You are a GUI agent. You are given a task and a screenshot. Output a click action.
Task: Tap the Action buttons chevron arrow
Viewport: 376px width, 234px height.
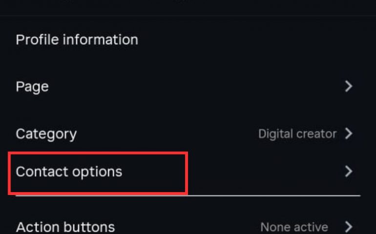tap(348, 227)
